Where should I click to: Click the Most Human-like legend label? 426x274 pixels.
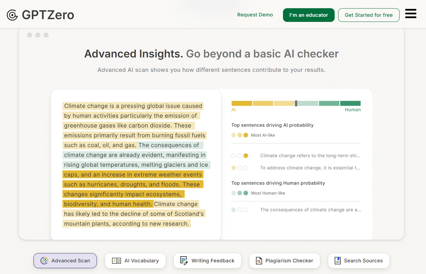pos(268,193)
